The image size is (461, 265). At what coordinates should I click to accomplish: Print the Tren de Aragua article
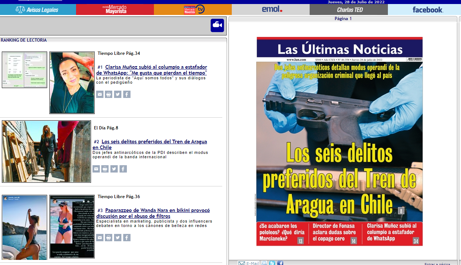pos(105,169)
